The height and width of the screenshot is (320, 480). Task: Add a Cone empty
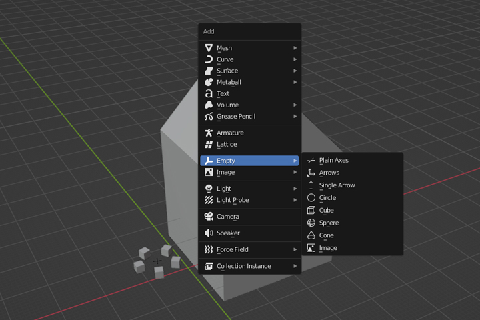353,235
